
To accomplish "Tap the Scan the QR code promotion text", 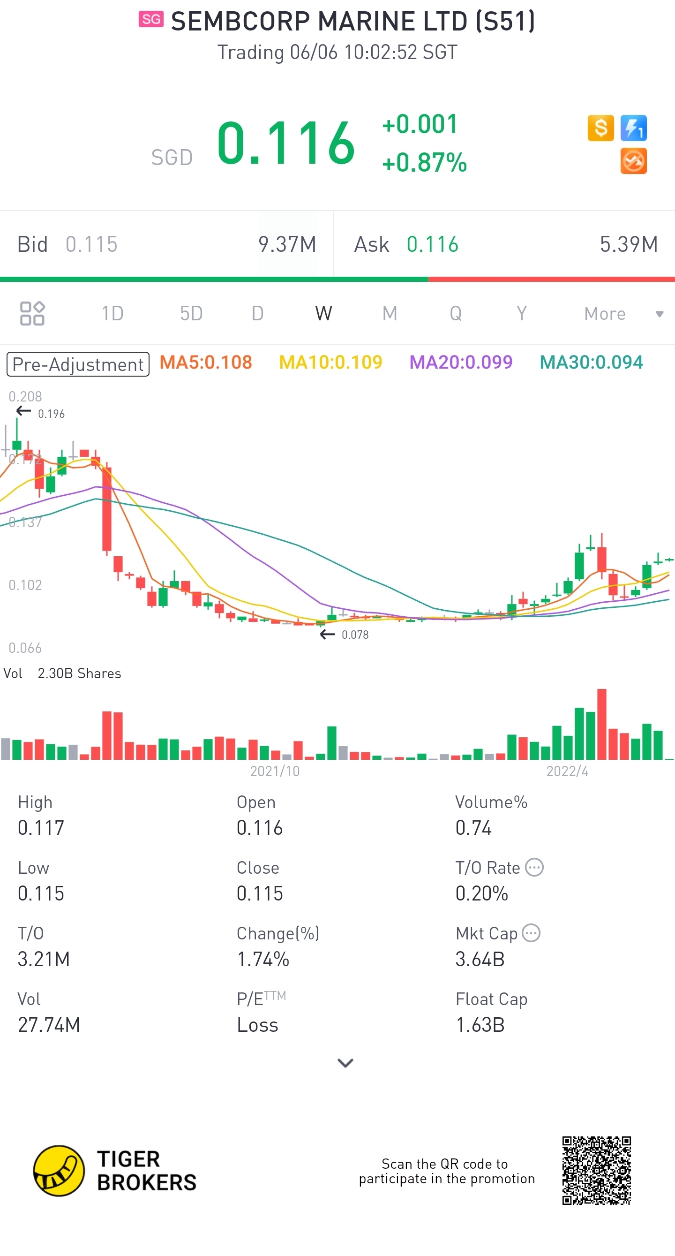I will tap(447, 1171).
